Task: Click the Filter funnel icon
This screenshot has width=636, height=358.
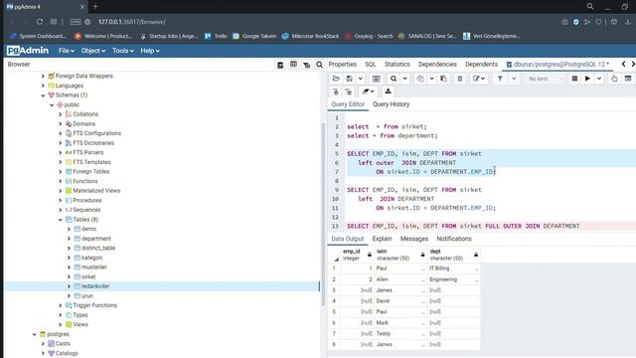Action: [500, 79]
